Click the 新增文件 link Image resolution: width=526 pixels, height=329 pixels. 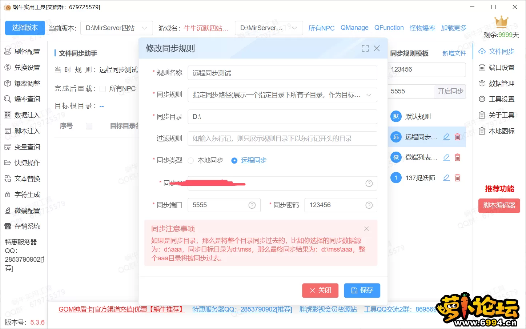454,53
